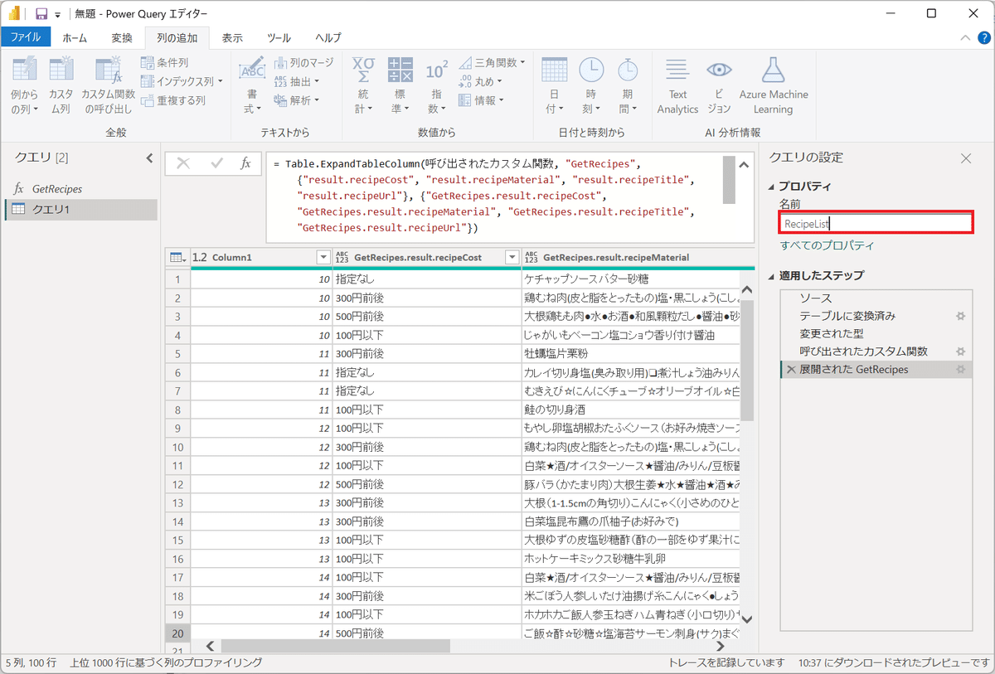Open the 抽出 extract dropdown

tap(297, 81)
